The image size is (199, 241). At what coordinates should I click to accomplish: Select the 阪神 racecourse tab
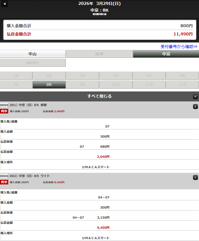pyautogui.click(x=99, y=54)
